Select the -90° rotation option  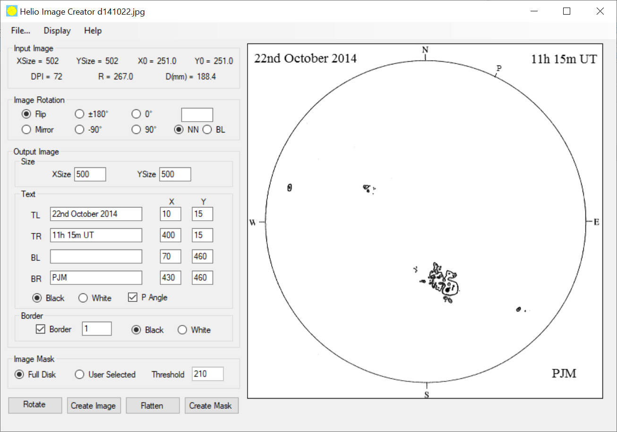tap(80, 130)
